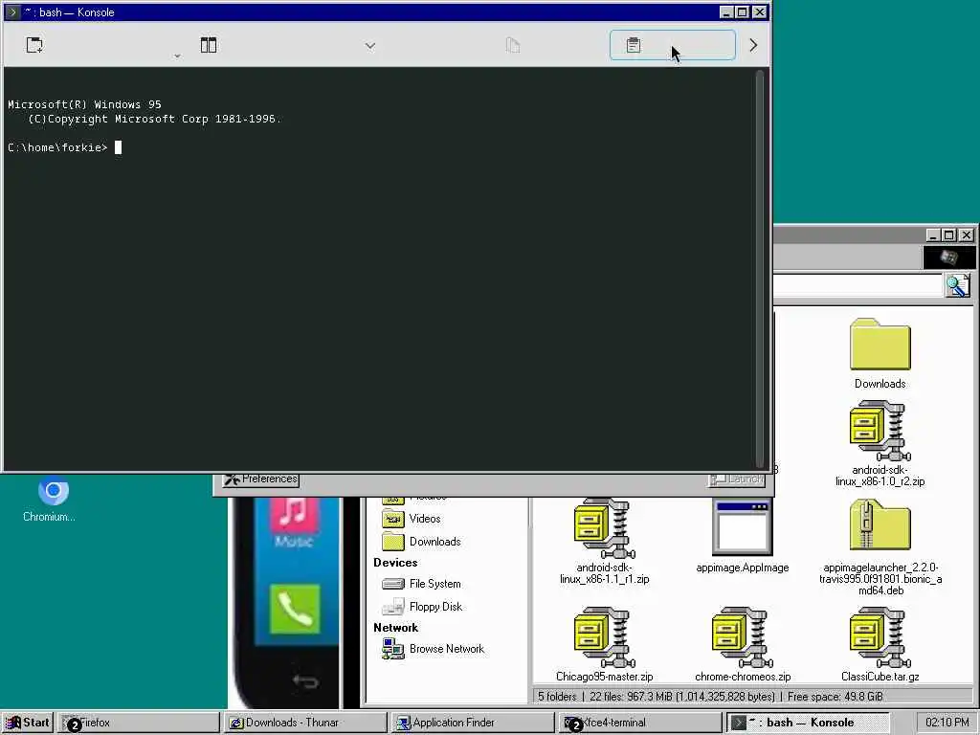Open the New Tab dropdown arrow in Konsole
980x735 pixels.
177,56
